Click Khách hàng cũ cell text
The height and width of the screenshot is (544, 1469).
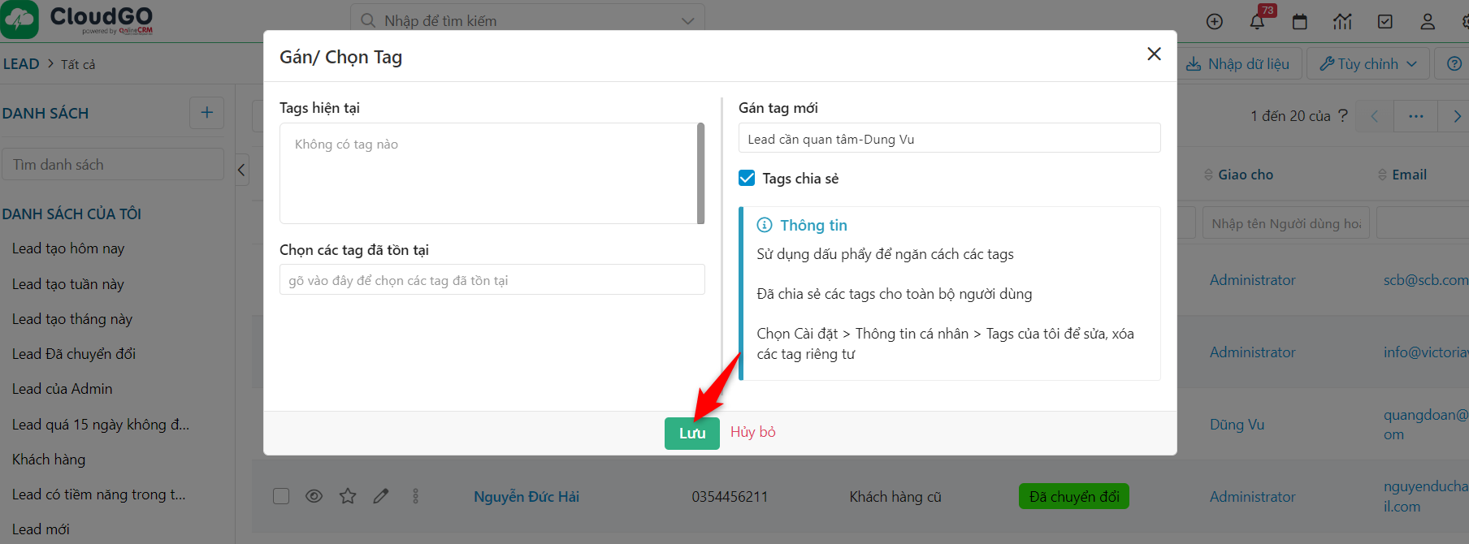[895, 497]
